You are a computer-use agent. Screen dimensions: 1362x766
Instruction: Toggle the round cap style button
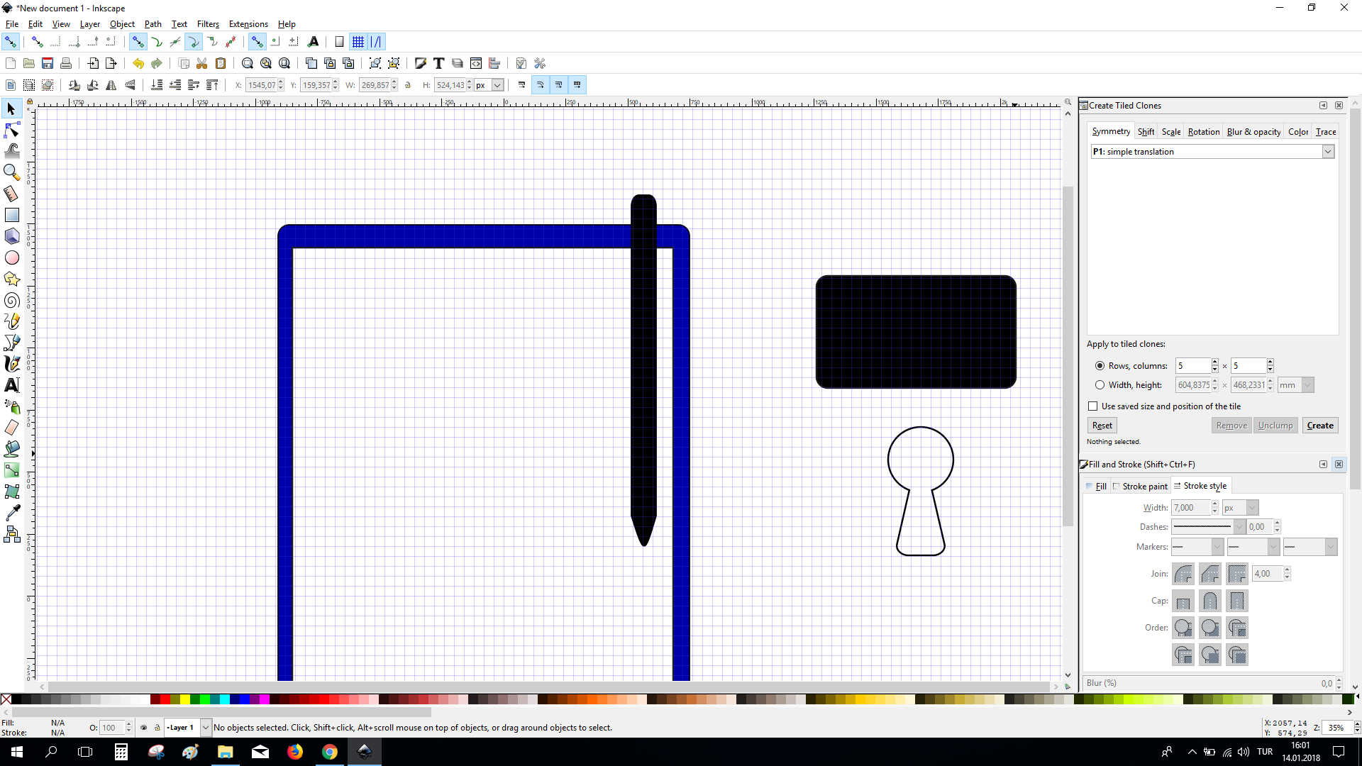(1210, 601)
